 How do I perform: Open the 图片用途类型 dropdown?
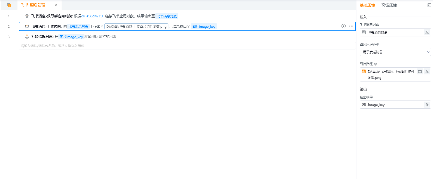coord(395,52)
